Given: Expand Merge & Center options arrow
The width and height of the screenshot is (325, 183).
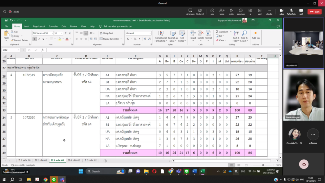Looking at the screenshot, I should click(122, 39).
